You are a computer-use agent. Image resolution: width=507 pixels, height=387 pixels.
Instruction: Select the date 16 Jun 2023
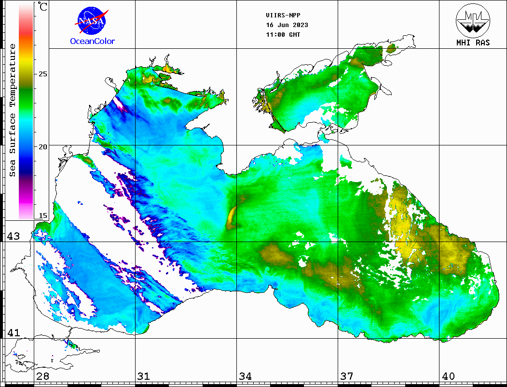click(x=287, y=25)
